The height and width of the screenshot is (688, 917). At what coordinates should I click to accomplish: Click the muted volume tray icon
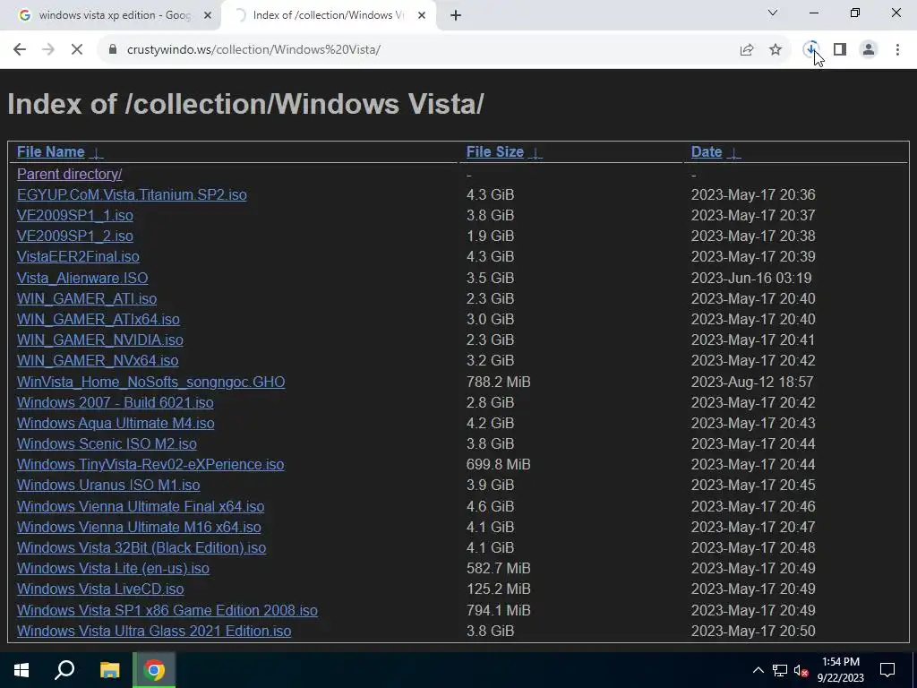pos(801,670)
